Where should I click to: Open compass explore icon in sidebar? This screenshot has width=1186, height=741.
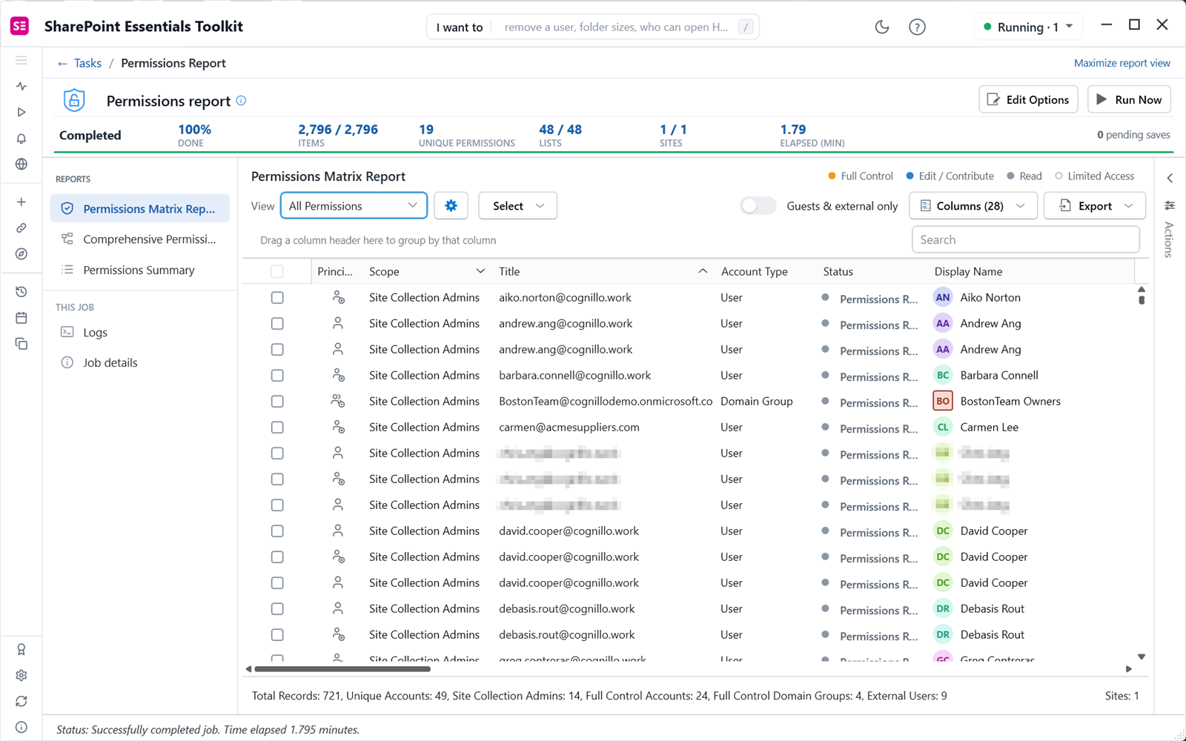(21, 253)
